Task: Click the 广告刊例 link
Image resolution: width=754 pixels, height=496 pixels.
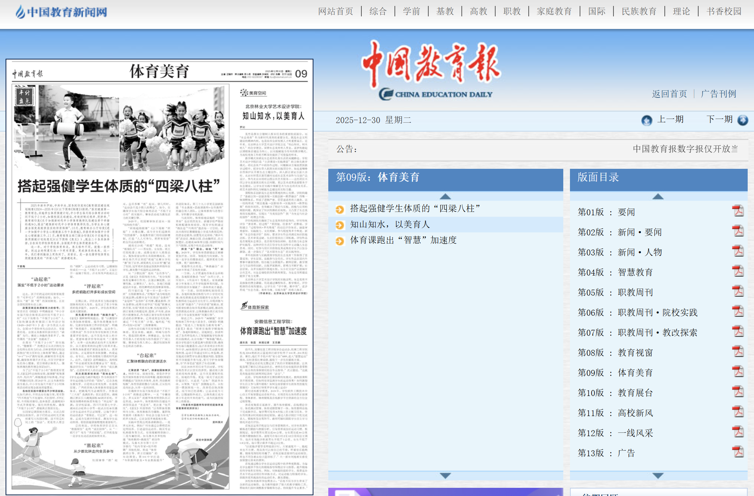Action: [x=718, y=94]
